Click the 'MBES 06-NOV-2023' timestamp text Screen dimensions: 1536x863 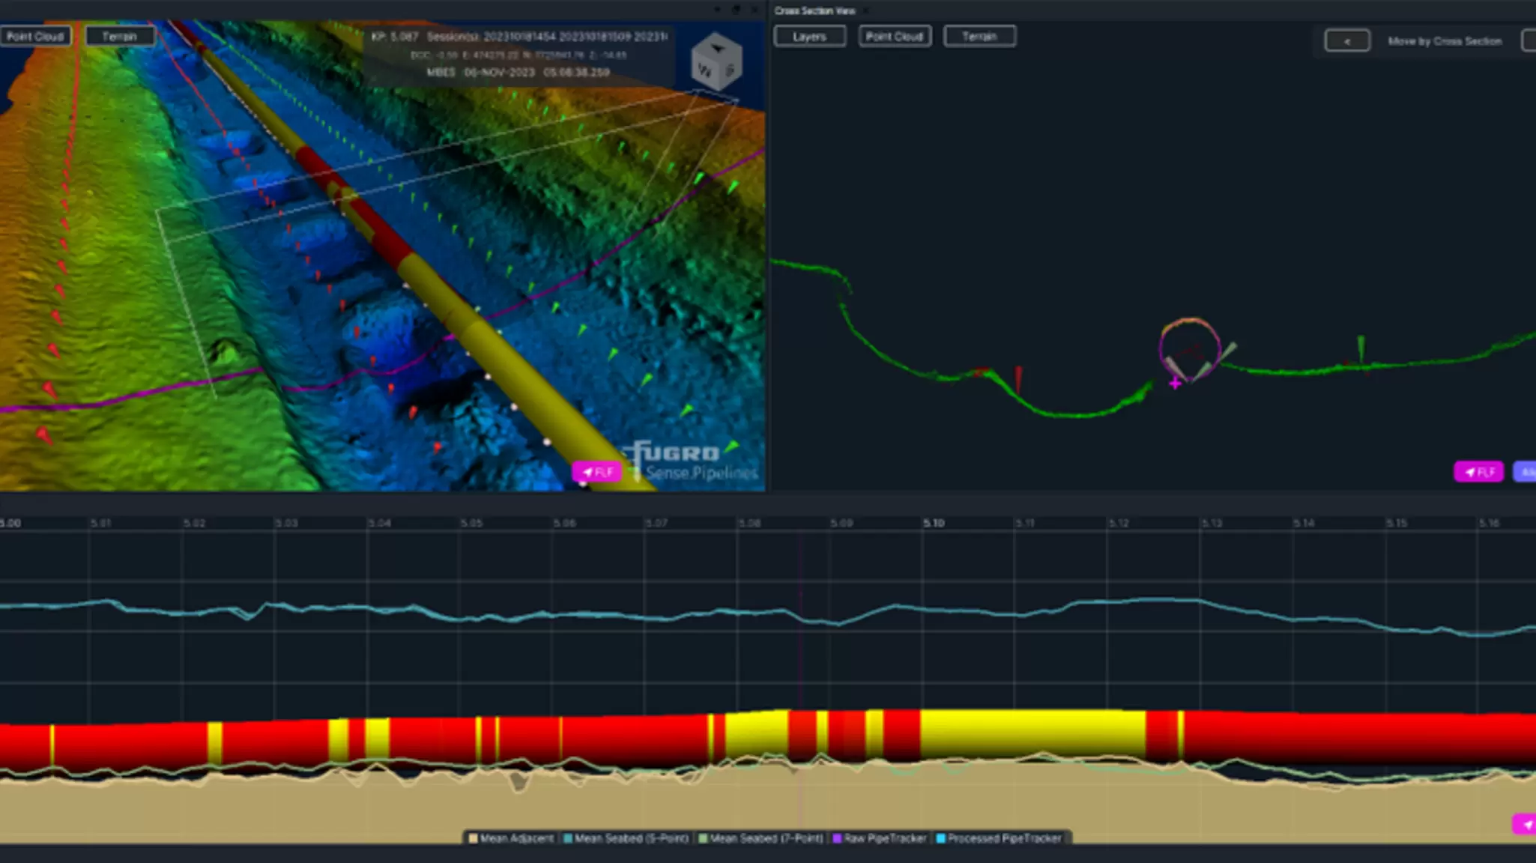518,73
